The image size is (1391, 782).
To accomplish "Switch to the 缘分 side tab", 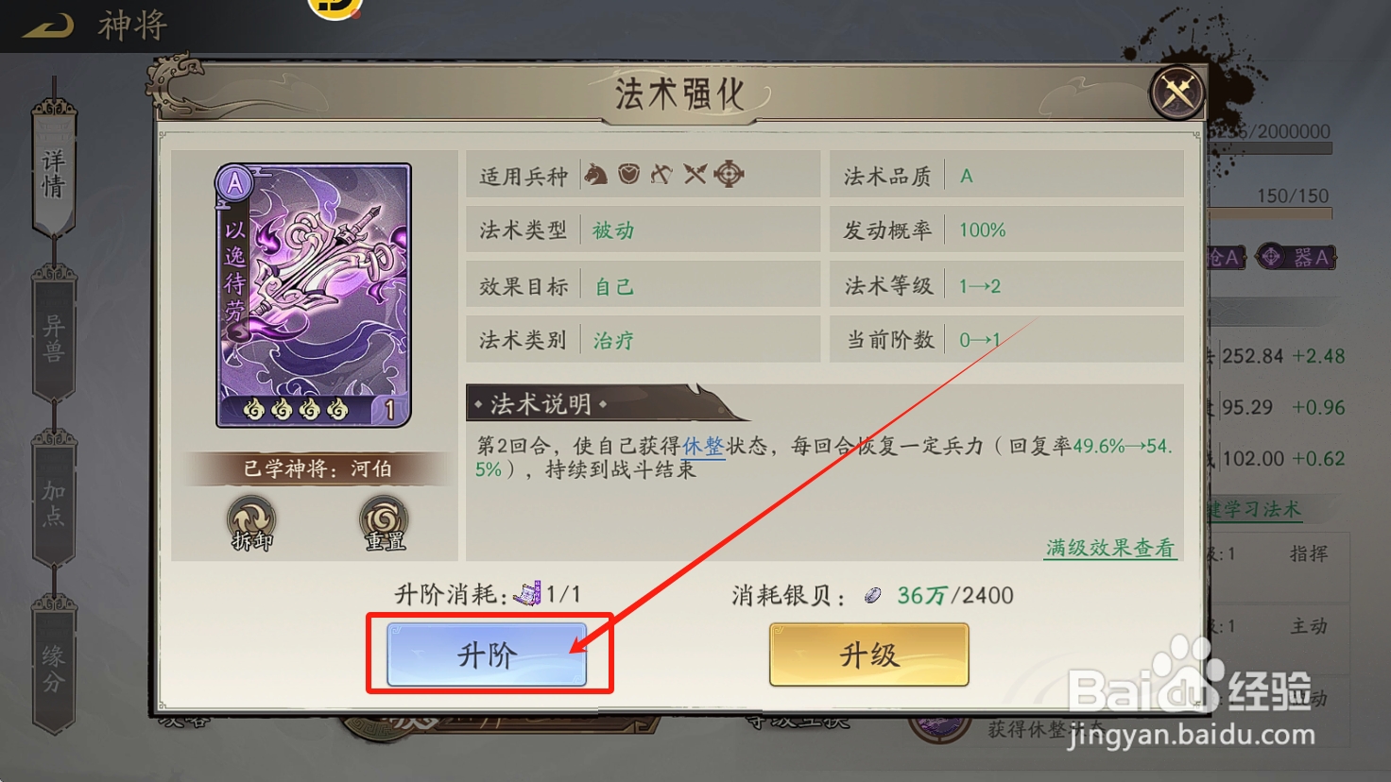I will (x=54, y=667).
